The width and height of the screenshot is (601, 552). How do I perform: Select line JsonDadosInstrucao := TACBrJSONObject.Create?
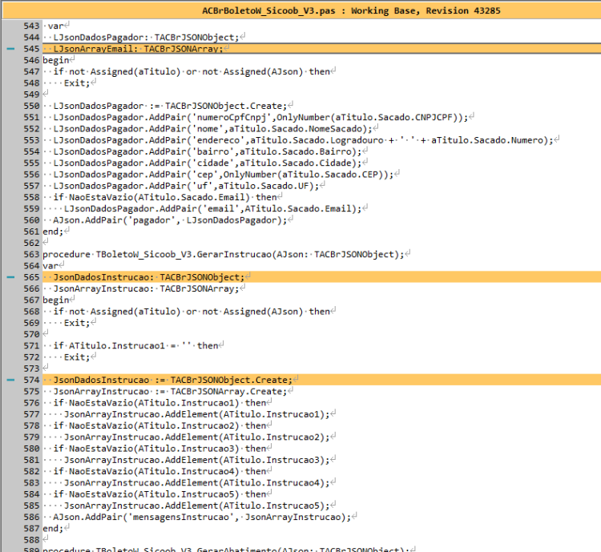(x=321, y=380)
